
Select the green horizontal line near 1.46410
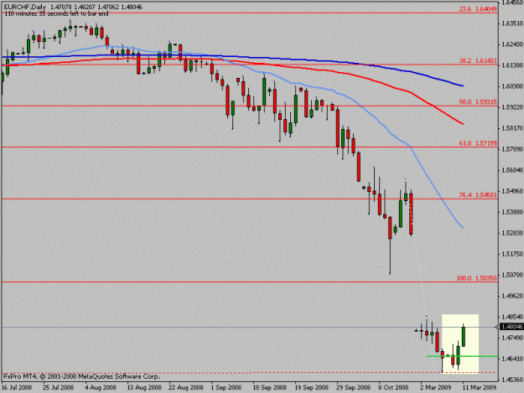pyautogui.click(x=463, y=356)
